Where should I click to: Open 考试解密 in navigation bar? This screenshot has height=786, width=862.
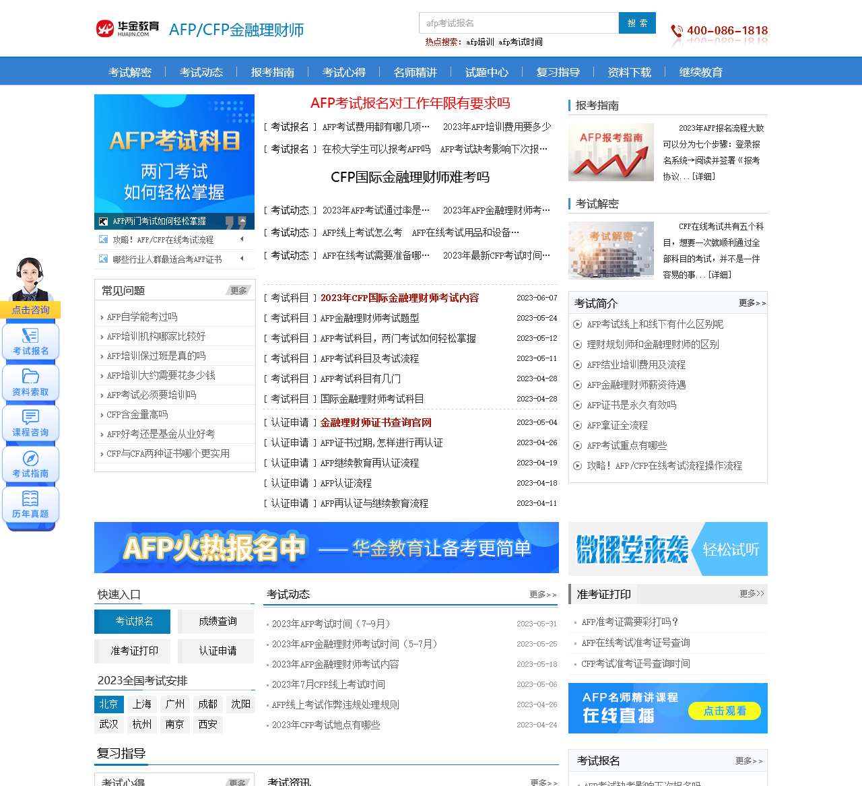pos(130,72)
